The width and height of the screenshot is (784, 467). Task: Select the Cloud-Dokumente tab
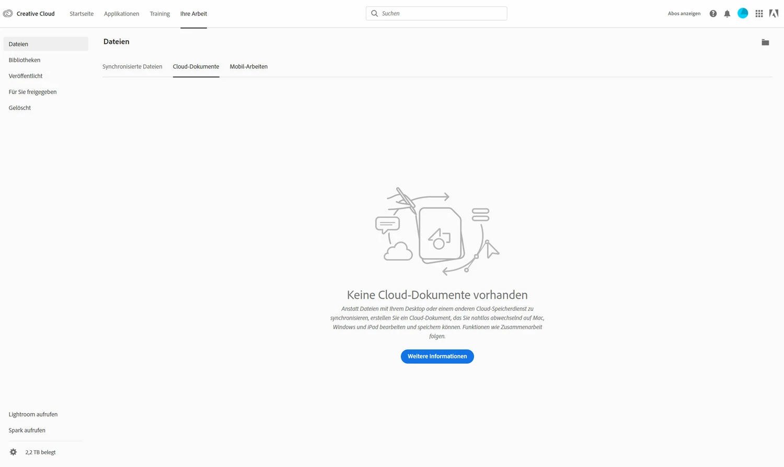196,66
